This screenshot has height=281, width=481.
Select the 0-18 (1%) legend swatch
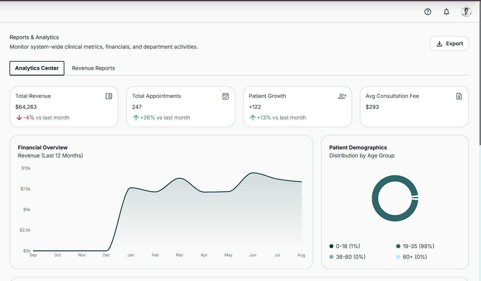pos(331,246)
